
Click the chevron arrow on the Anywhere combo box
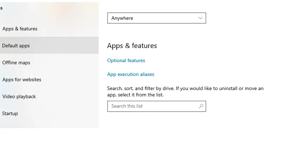point(200,18)
